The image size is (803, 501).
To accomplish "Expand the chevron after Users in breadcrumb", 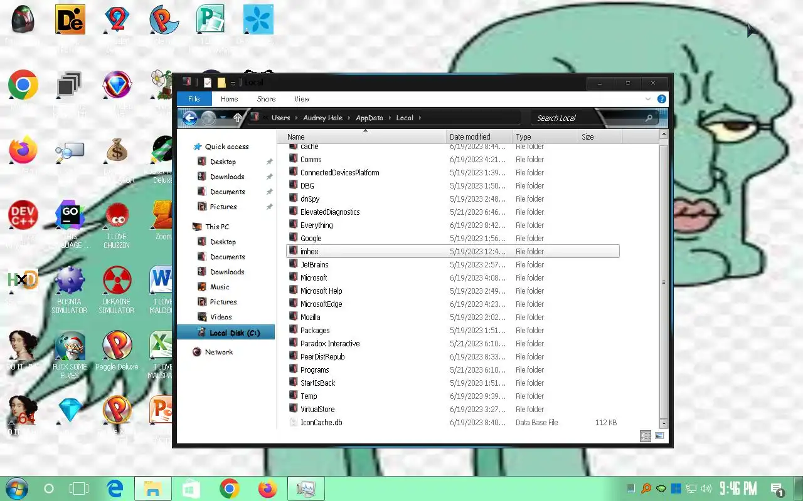I will pyautogui.click(x=297, y=118).
